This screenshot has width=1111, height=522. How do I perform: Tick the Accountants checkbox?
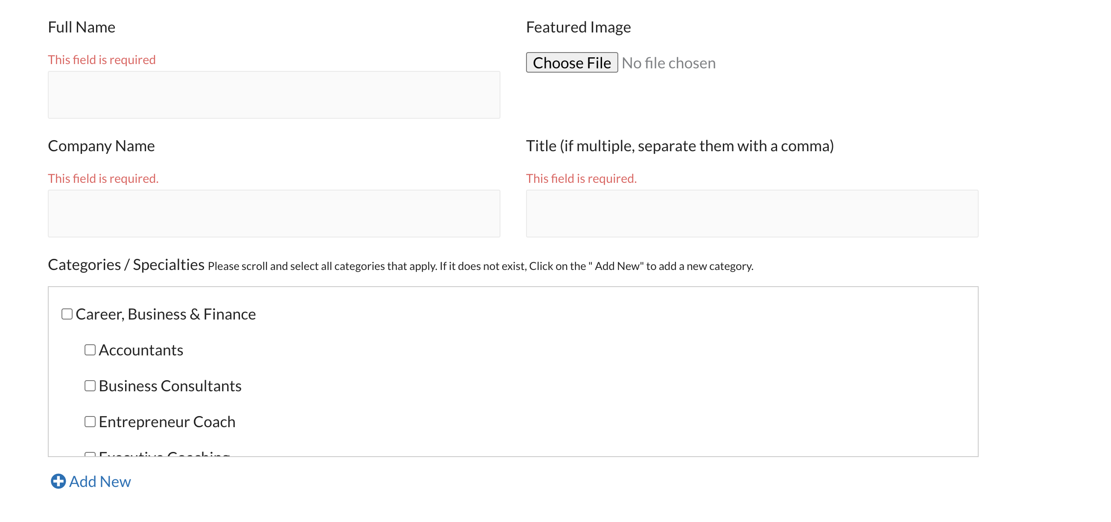[x=90, y=349]
